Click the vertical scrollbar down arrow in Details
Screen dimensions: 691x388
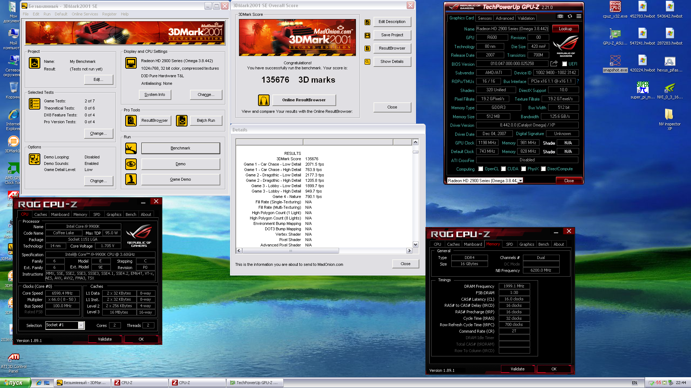pos(415,245)
